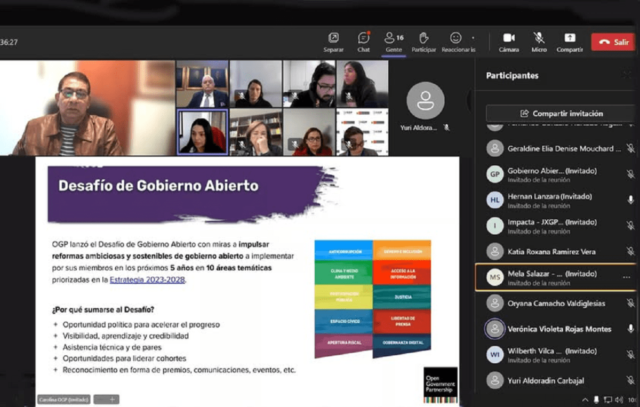
Task: Mute Verónica Violeta Rojas Montes
Action: pyautogui.click(x=630, y=329)
